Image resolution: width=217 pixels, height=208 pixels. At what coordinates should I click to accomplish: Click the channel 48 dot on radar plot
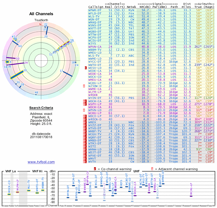[36, 95]
